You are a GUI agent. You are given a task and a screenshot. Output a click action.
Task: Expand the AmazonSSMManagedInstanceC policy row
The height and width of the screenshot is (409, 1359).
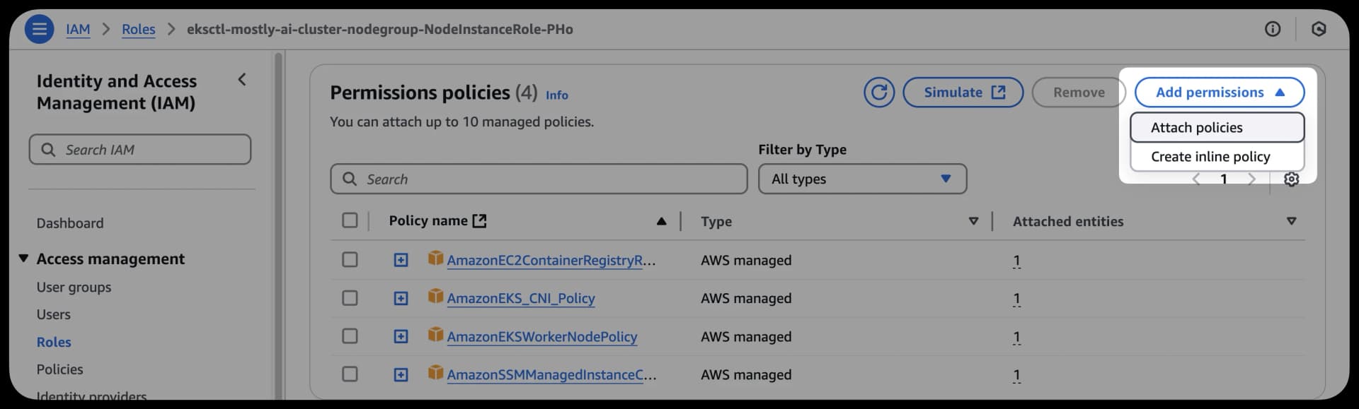pos(401,374)
